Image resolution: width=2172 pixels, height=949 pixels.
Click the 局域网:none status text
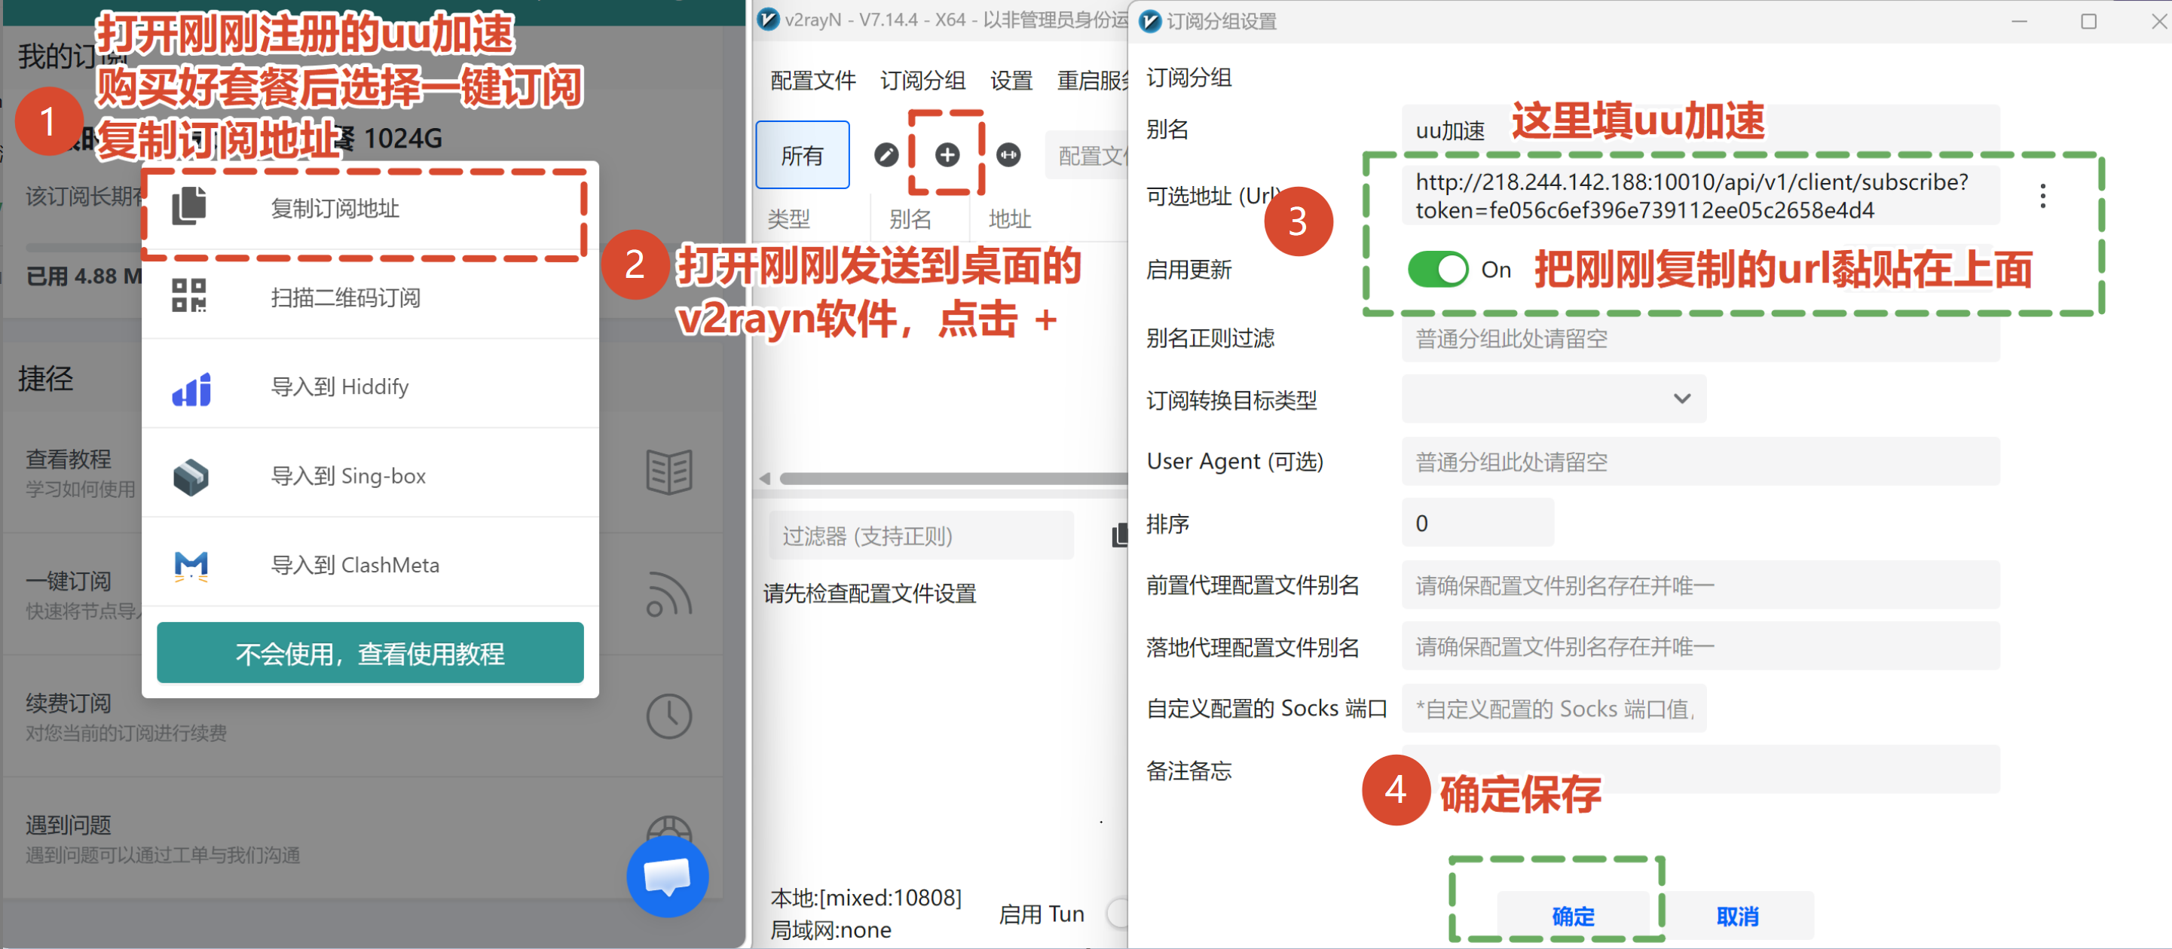pyautogui.click(x=831, y=929)
